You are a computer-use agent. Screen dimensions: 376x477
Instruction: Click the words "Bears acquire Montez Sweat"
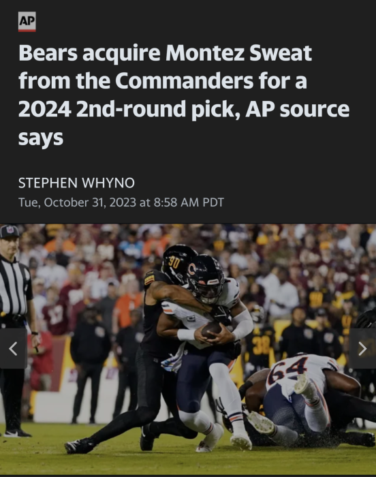click(x=166, y=53)
